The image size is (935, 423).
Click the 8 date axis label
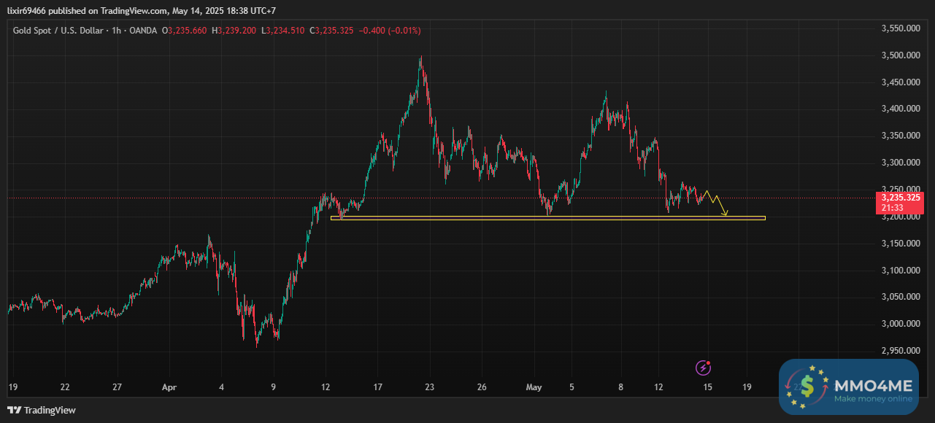(620, 387)
